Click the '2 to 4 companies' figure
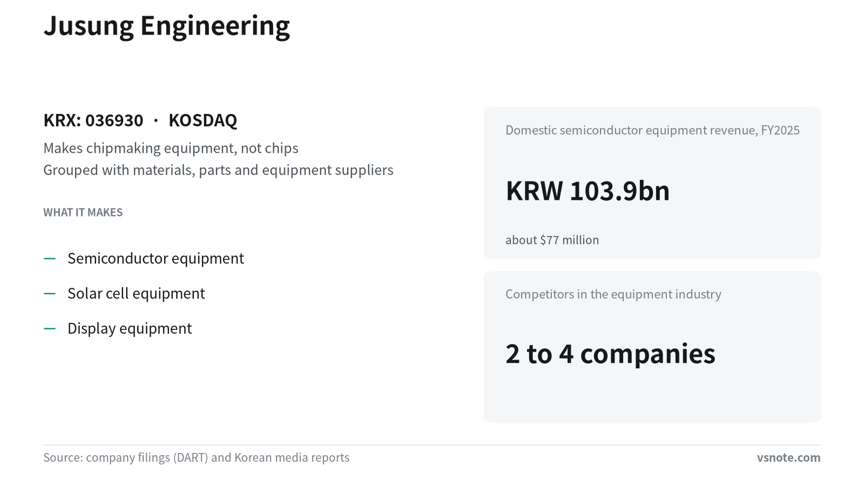Screen dimensions: 864x486 point(610,354)
